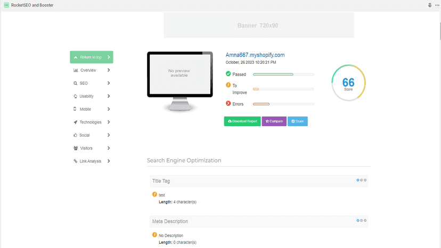Screen dimensions: 441x248
Task: Click the RocketSEO and Booster window title
Action: pyautogui.click(x=32, y=5)
